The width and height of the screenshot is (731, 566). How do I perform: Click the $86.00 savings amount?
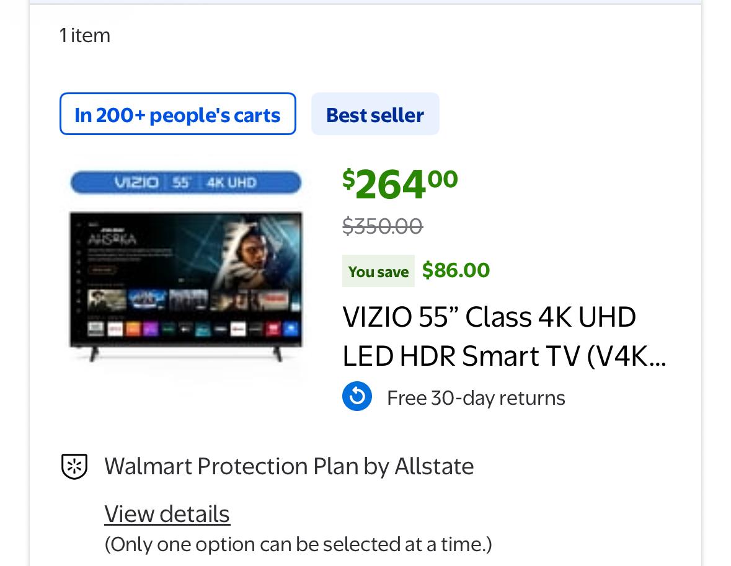click(x=456, y=270)
